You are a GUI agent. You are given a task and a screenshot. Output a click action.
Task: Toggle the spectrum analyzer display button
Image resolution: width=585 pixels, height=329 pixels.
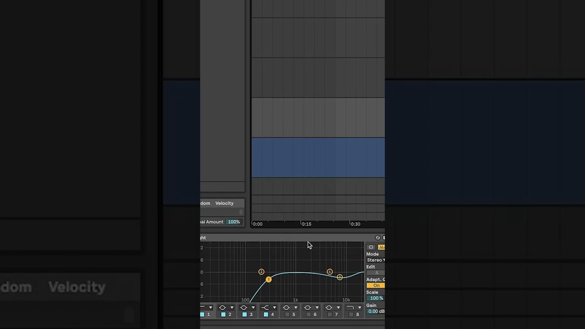coord(381,247)
